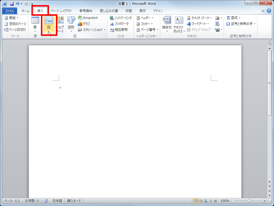Open the クイック パーツ dropdown
Screen dimensions: 274x206
pyautogui.click(x=199, y=18)
